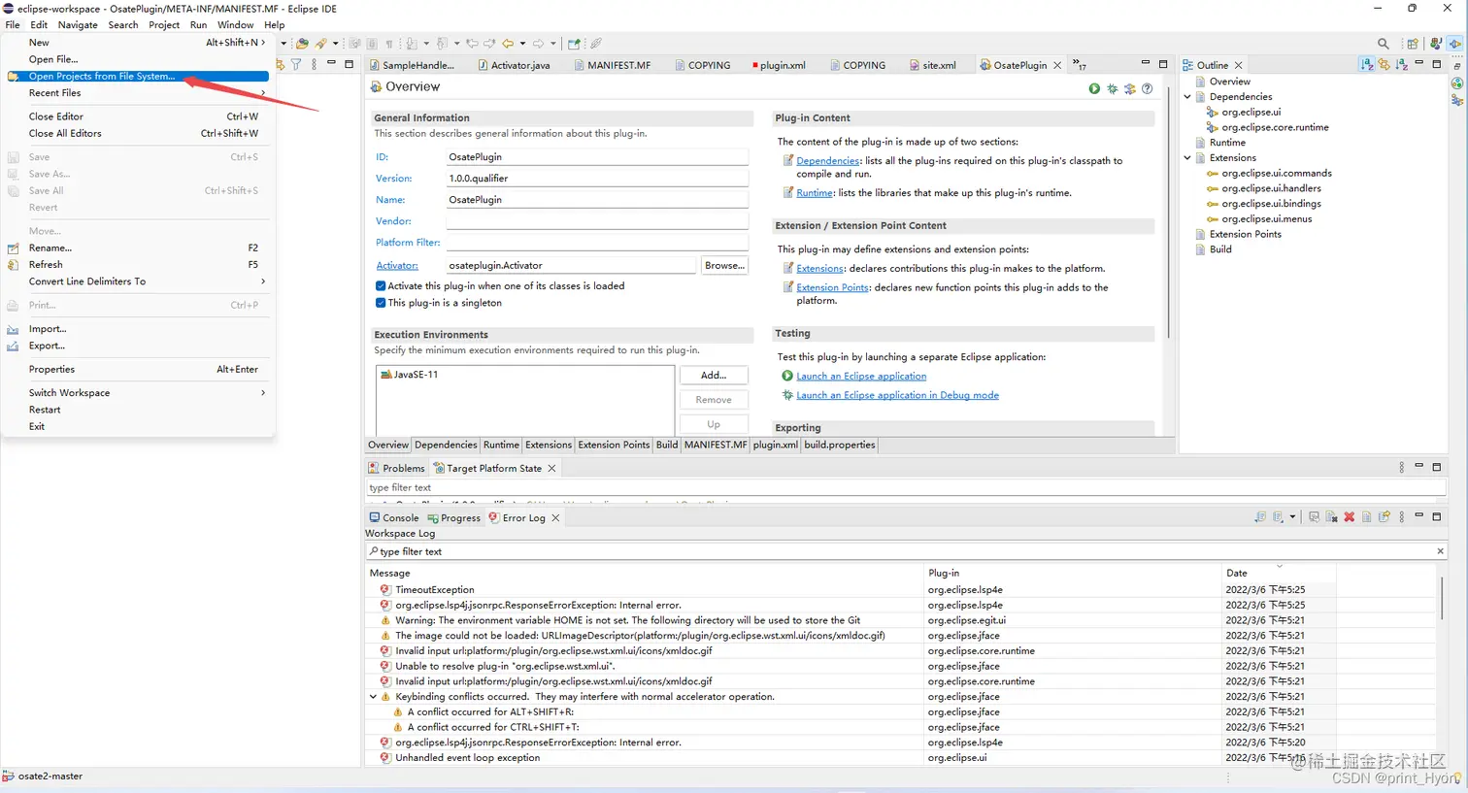
Task: Click the Error Log type filter text field
Action: (898, 551)
